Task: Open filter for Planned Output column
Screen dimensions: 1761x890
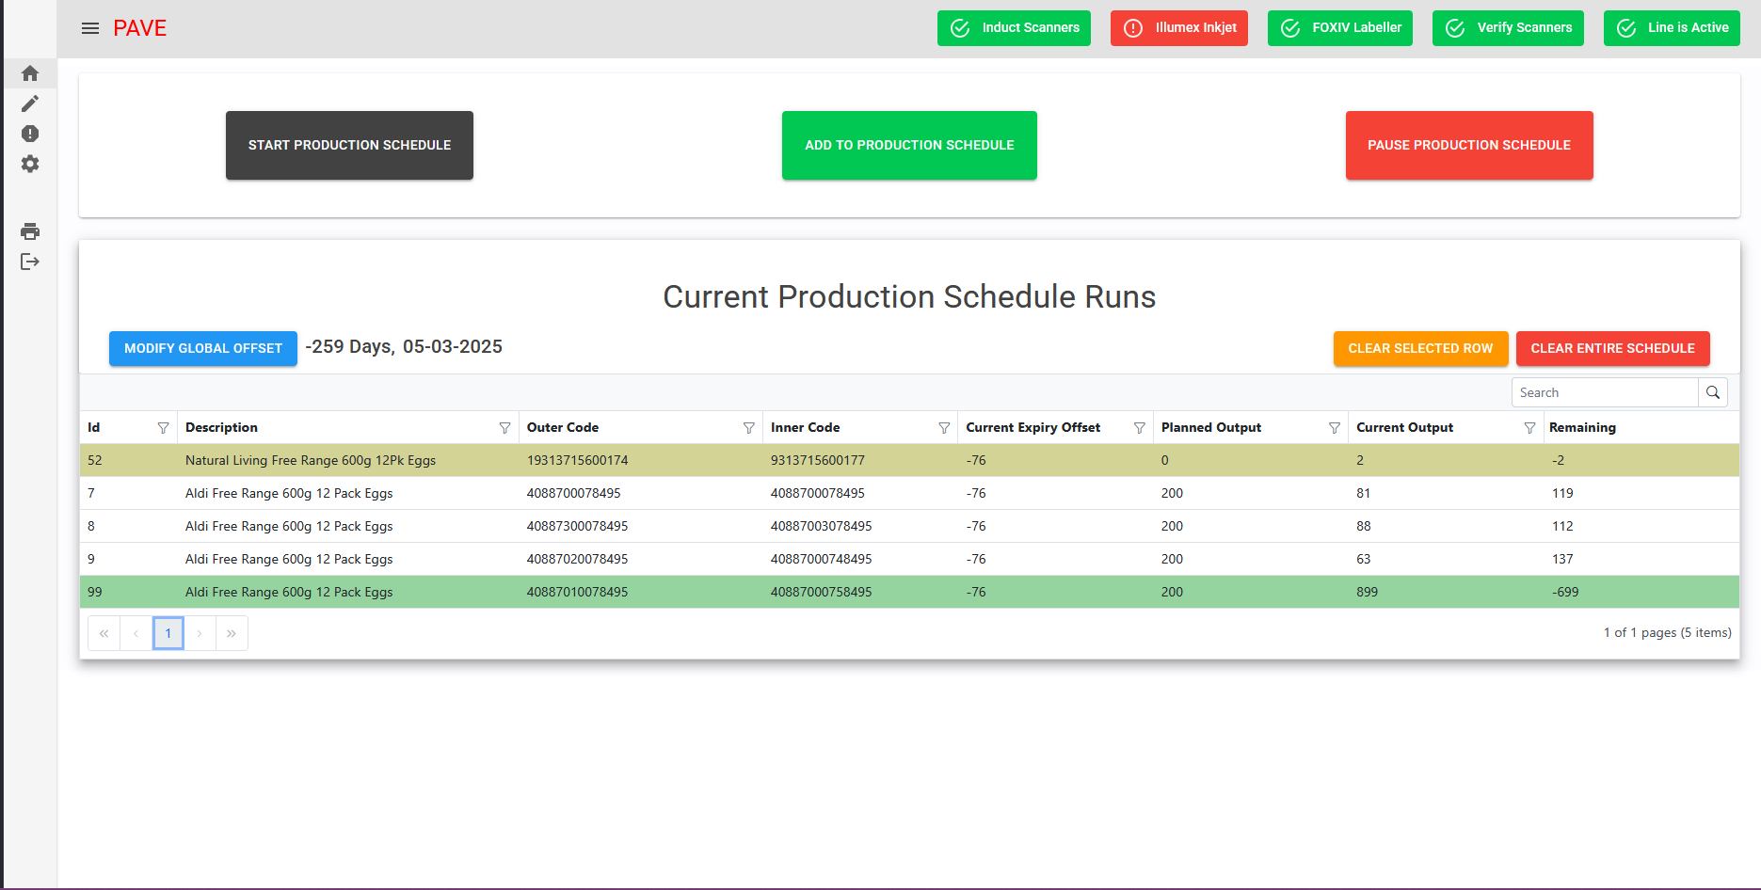Action: pyautogui.click(x=1334, y=428)
